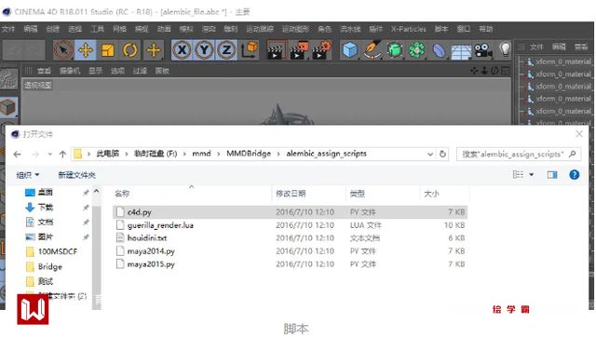Select the maya2014.py file

tap(290, 250)
